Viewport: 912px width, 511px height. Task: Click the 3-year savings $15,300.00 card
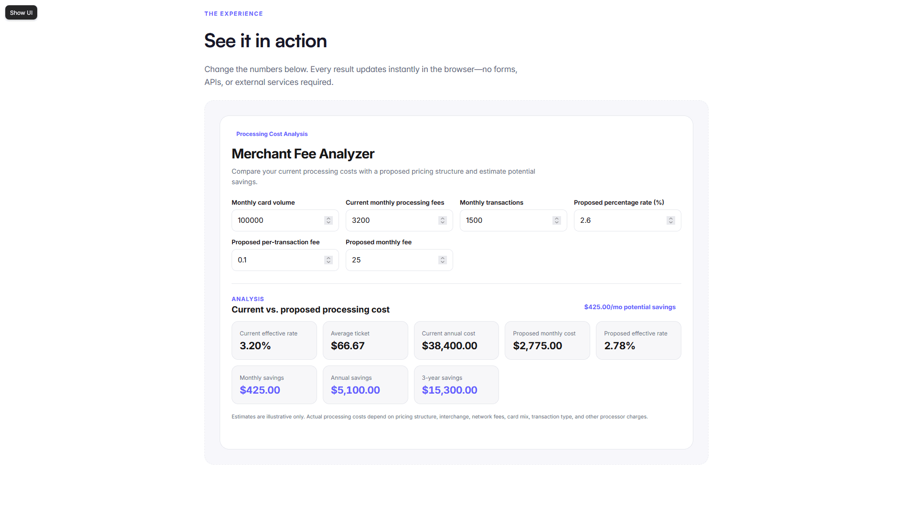coord(456,385)
